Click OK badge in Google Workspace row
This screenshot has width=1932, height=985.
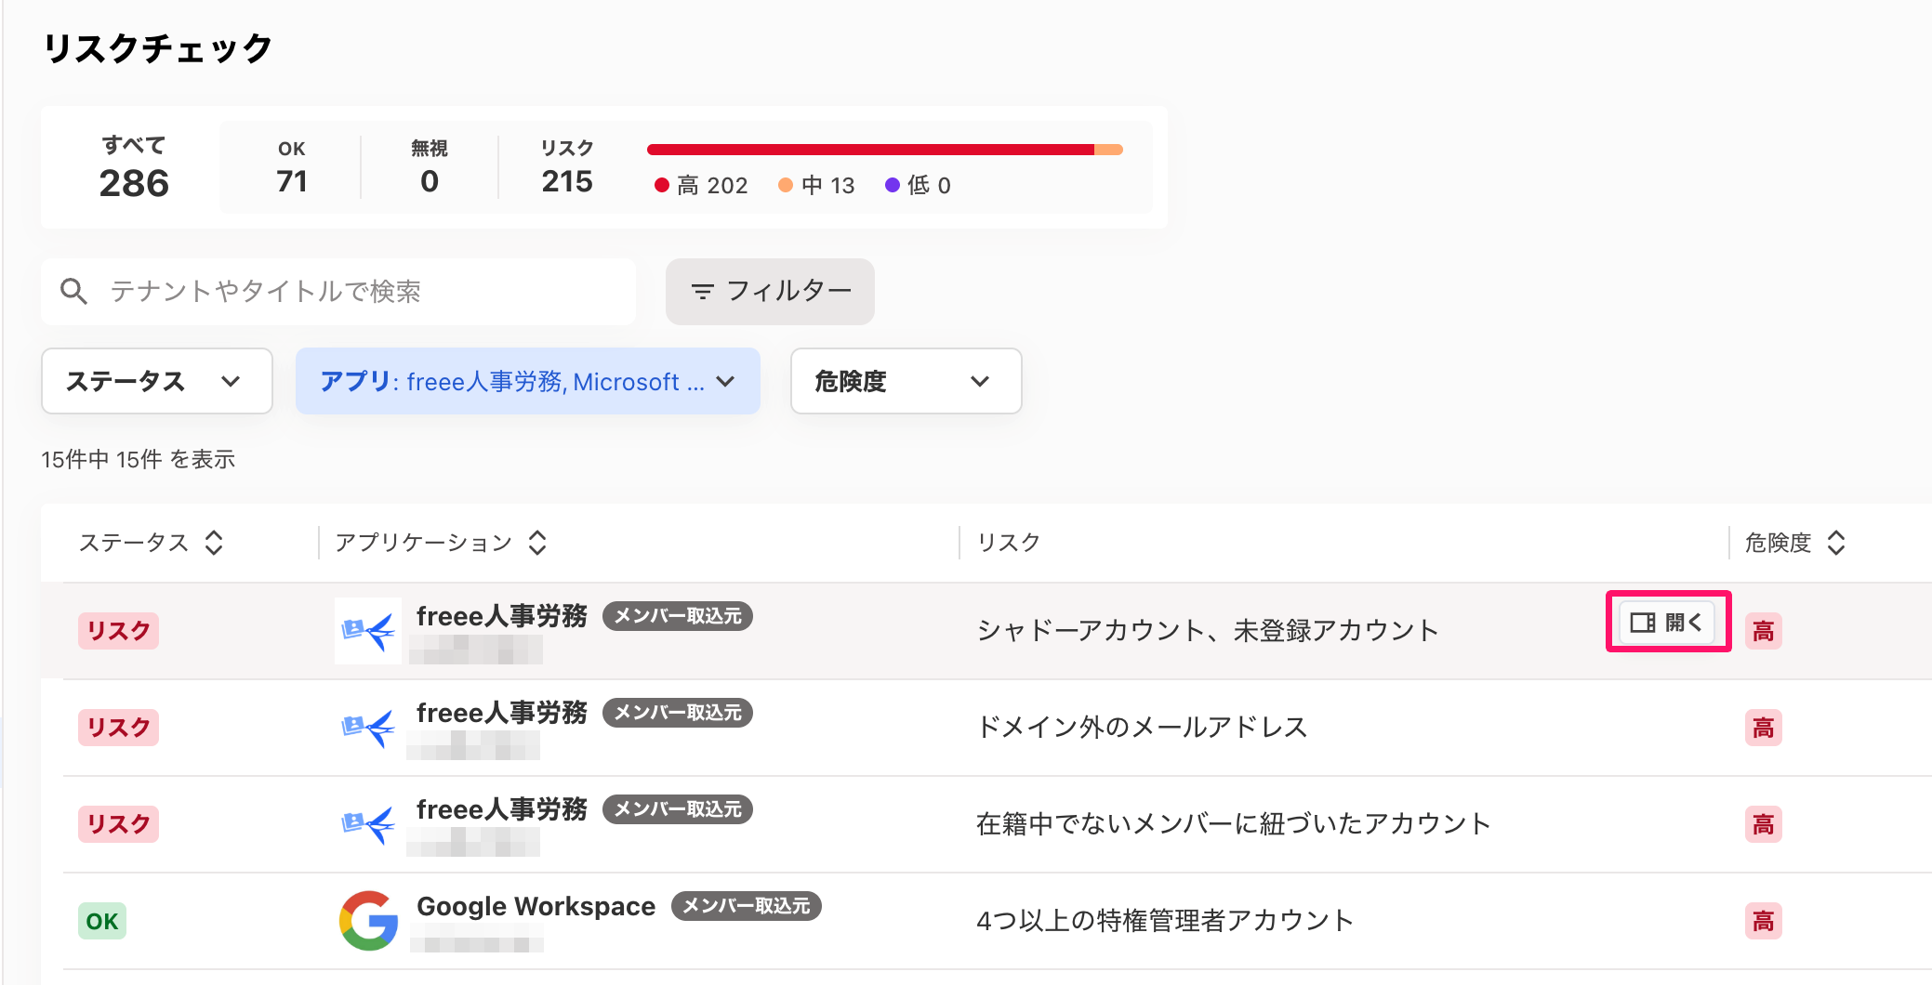click(102, 921)
